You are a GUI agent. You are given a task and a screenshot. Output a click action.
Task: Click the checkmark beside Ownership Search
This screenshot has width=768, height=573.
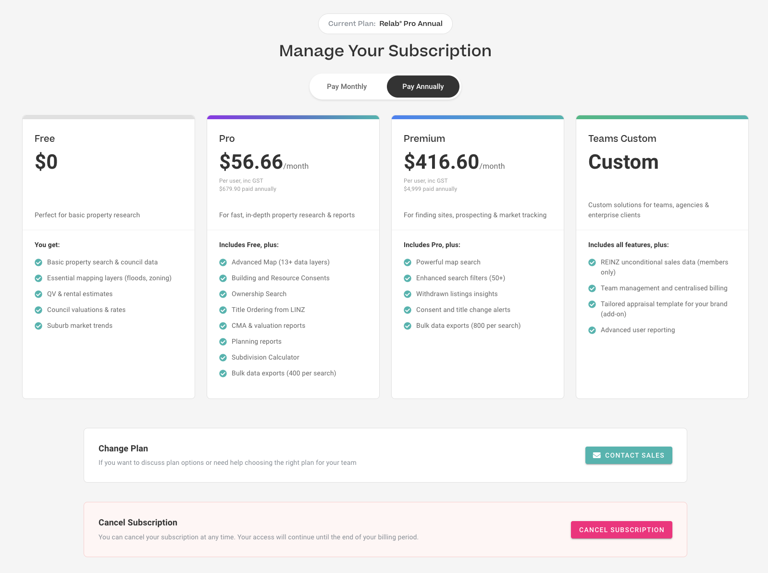click(223, 294)
